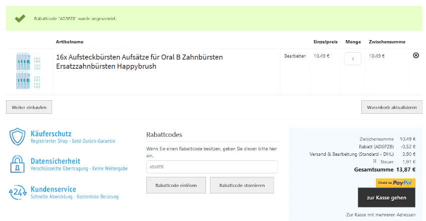Click Registrierter Shop - Geld-Zurück-Garantie text
Screen dimensions: 426x221
click(x=73, y=141)
